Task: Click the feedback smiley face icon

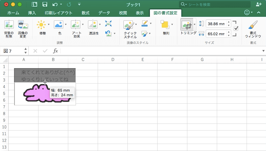Action: click(x=247, y=12)
